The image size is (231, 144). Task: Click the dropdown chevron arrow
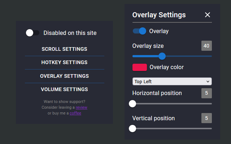point(208,81)
